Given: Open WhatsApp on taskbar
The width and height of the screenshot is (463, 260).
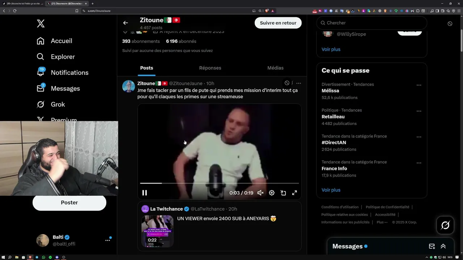Looking at the screenshot, I should 43,257.
